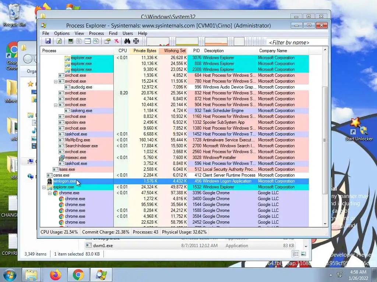The width and height of the screenshot is (377, 282).
Task: Click the network tray icon
Action: coord(340,275)
